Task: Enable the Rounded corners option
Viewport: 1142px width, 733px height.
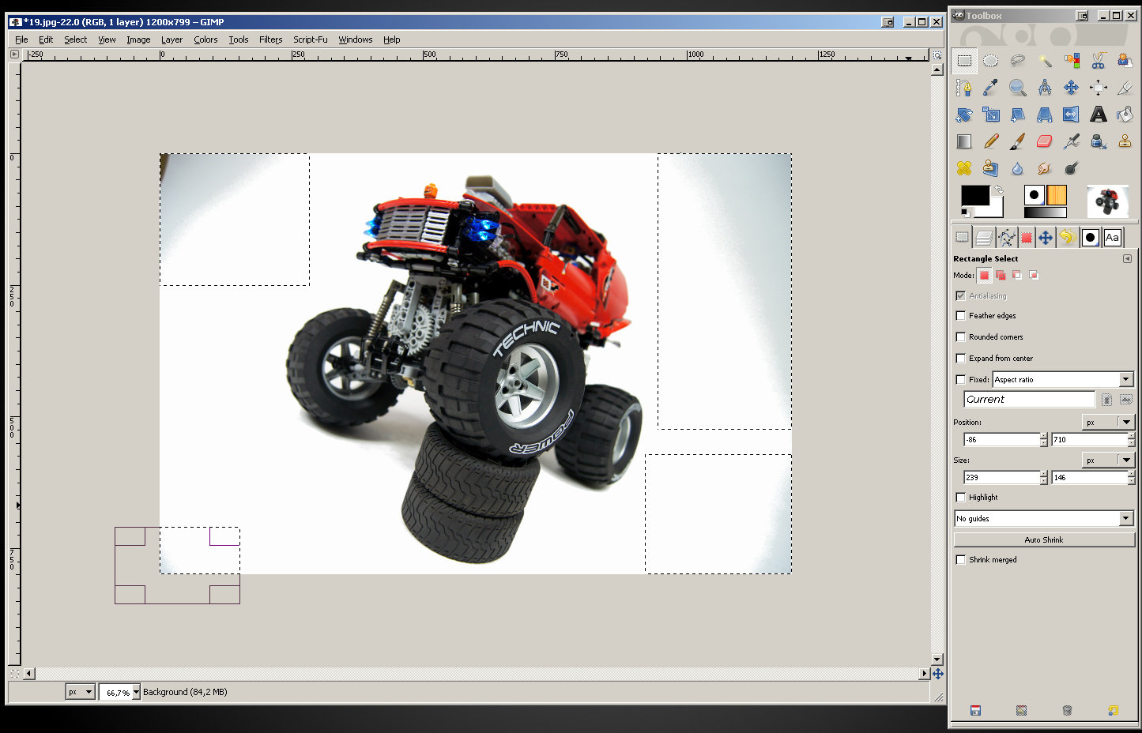Action: point(961,336)
